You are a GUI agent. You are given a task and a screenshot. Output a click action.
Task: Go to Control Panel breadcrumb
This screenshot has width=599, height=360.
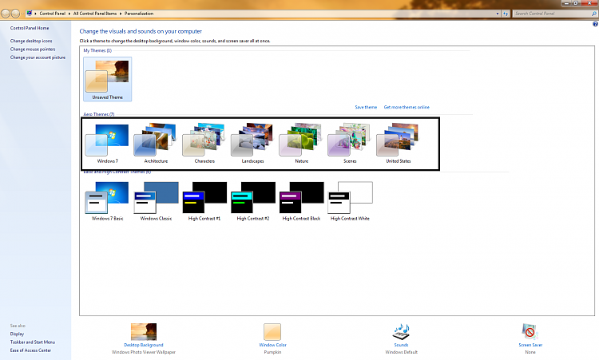pyautogui.click(x=53, y=14)
